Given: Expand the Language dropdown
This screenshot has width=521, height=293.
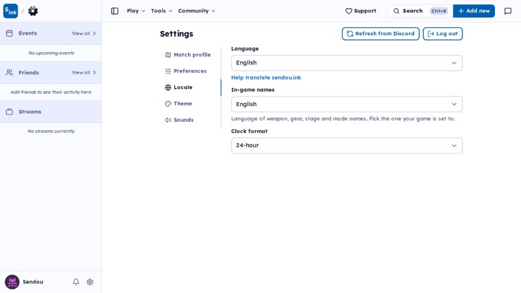Looking at the screenshot, I should pos(346,63).
